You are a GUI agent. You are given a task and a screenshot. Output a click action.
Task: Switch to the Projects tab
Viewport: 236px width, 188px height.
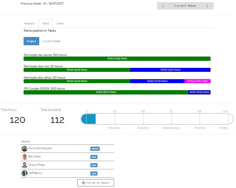pyautogui.click(x=29, y=24)
